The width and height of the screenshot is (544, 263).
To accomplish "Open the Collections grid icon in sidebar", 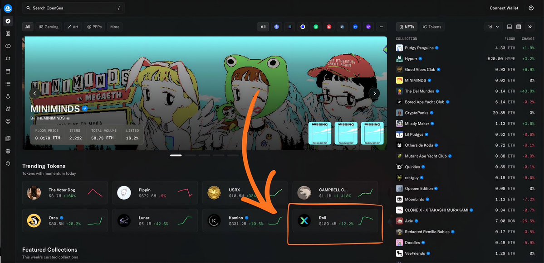I will click(x=8, y=33).
